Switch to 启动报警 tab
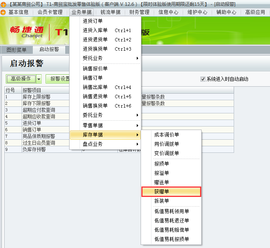This screenshot has height=248, width=270. [49, 50]
